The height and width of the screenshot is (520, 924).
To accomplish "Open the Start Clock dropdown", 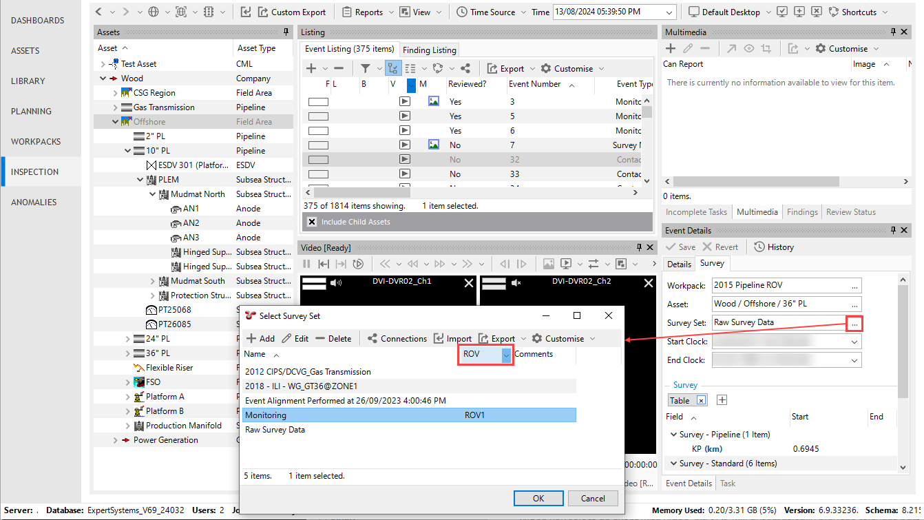I will [854, 342].
